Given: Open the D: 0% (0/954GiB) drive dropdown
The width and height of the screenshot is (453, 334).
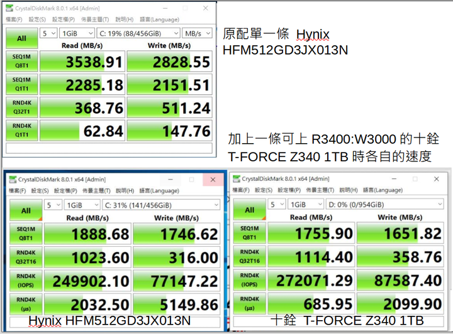Looking at the screenshot, I should click(385, 205).
